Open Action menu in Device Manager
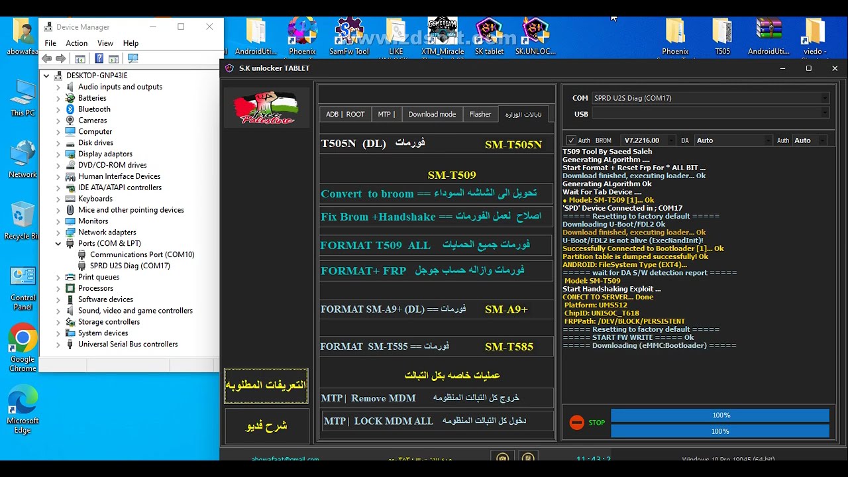This screenshot has width=848, height=477. click(x=76, y=43)
